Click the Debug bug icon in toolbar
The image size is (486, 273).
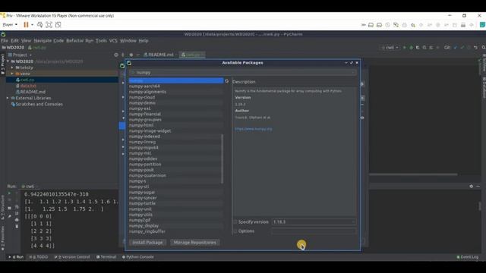(412, 48)
